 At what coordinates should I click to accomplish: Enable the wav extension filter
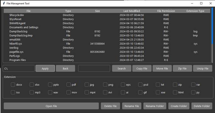tap(50, 92)
